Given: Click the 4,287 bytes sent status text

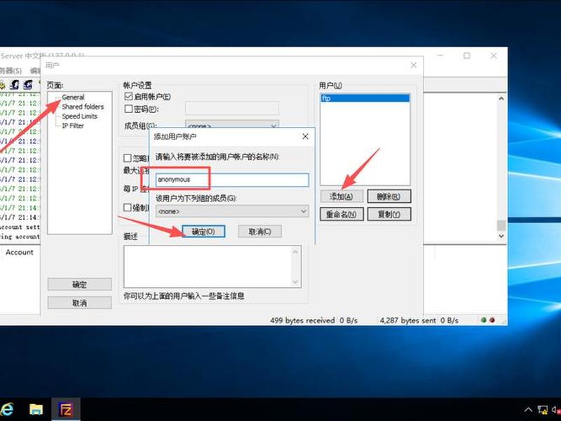Looking at the screenshot, I should 408,321.
